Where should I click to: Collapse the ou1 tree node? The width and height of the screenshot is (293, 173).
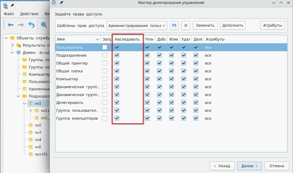pyautogui.click(x=24, y=103)
